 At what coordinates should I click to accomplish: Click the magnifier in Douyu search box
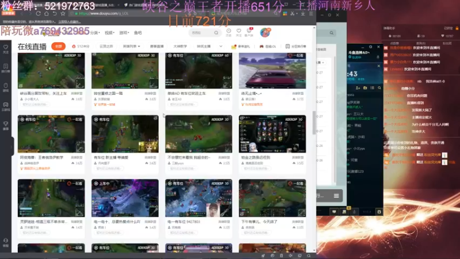216,33
